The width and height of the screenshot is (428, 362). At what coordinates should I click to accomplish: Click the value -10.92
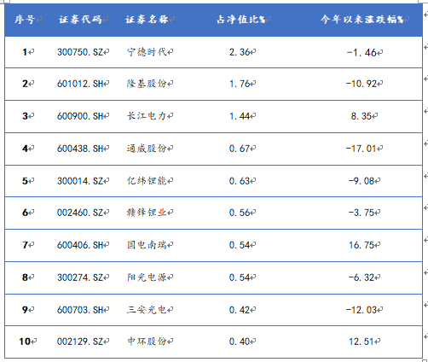click(361, 84)
